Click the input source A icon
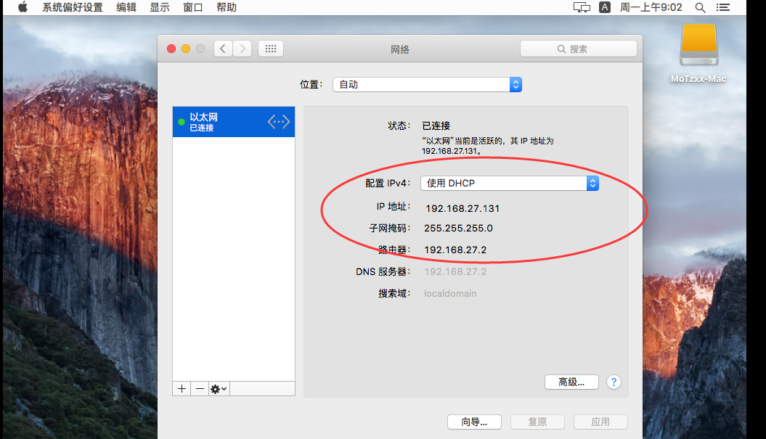The image size is (766, 439). pos(605,7)
